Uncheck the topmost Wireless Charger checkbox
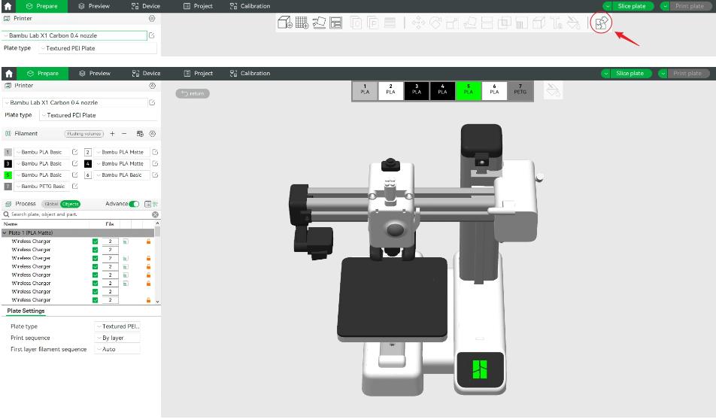 click(x=95, y=241)
